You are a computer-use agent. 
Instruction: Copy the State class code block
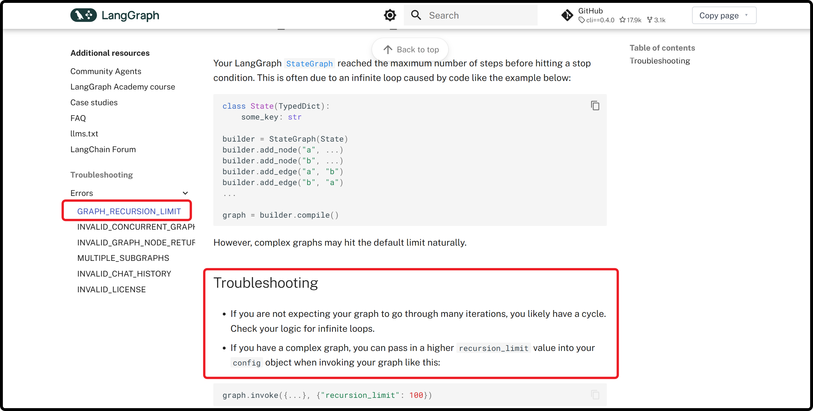tap(595, 106)
